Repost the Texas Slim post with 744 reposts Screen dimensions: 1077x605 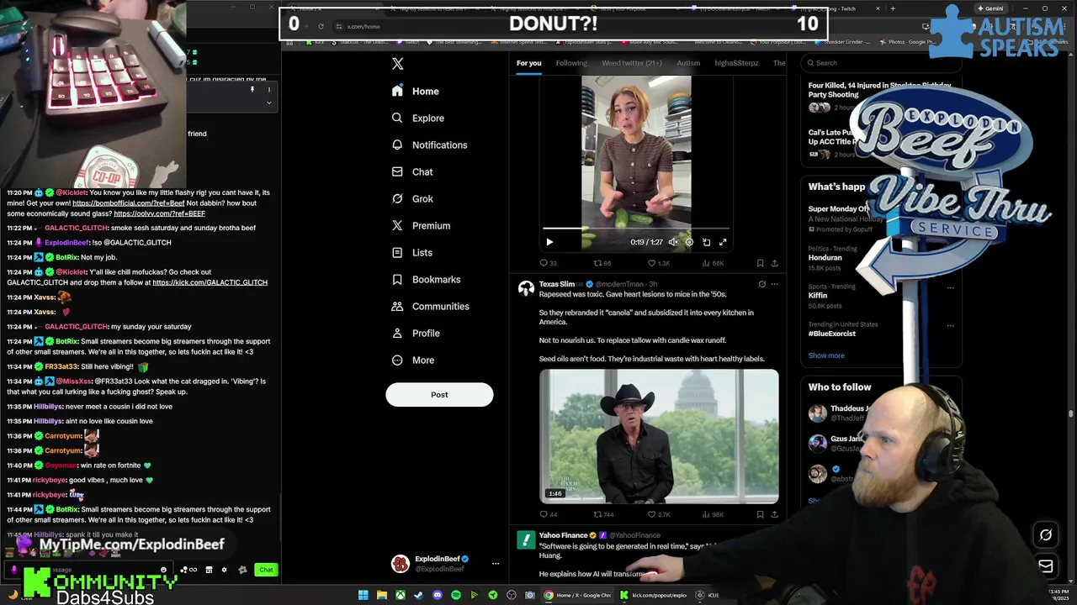tap(603, 514)
